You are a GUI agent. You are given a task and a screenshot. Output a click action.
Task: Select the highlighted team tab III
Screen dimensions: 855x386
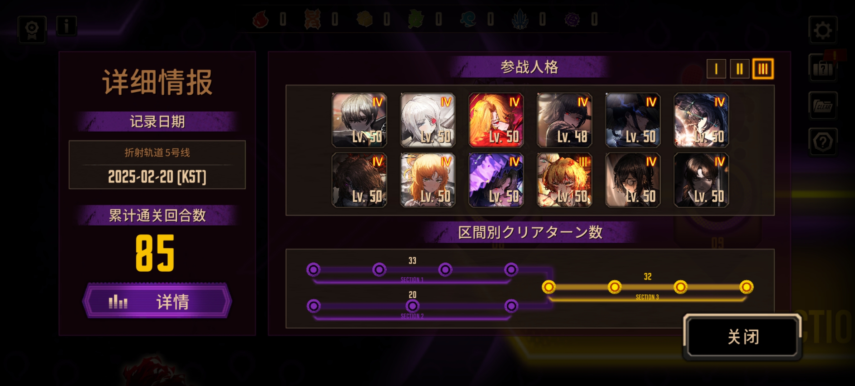[x=763, y=69]
